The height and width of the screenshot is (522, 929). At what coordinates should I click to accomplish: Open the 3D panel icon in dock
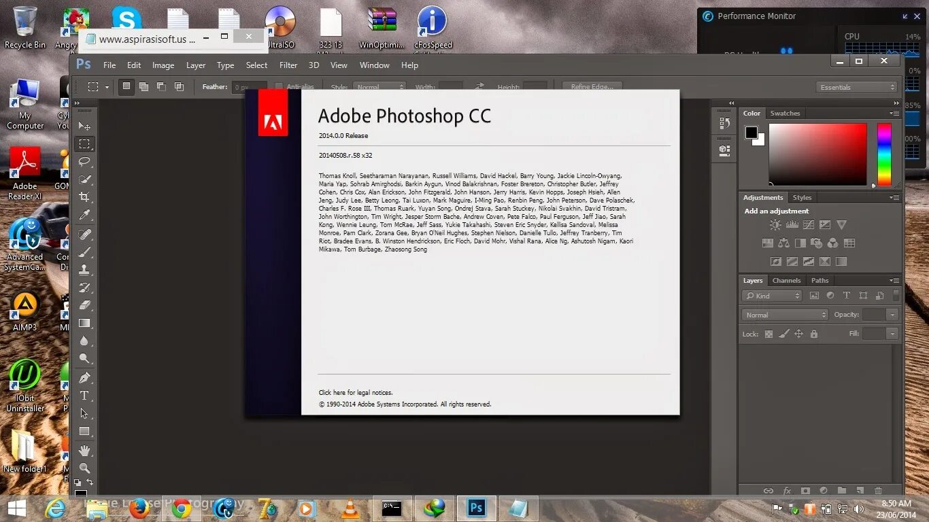(x=724, y=150)
